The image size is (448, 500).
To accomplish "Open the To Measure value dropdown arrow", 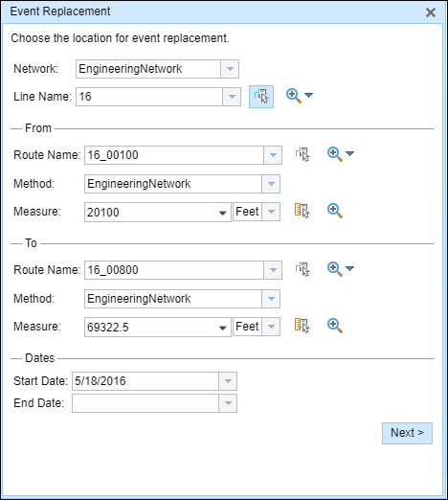I will (223, 328).
